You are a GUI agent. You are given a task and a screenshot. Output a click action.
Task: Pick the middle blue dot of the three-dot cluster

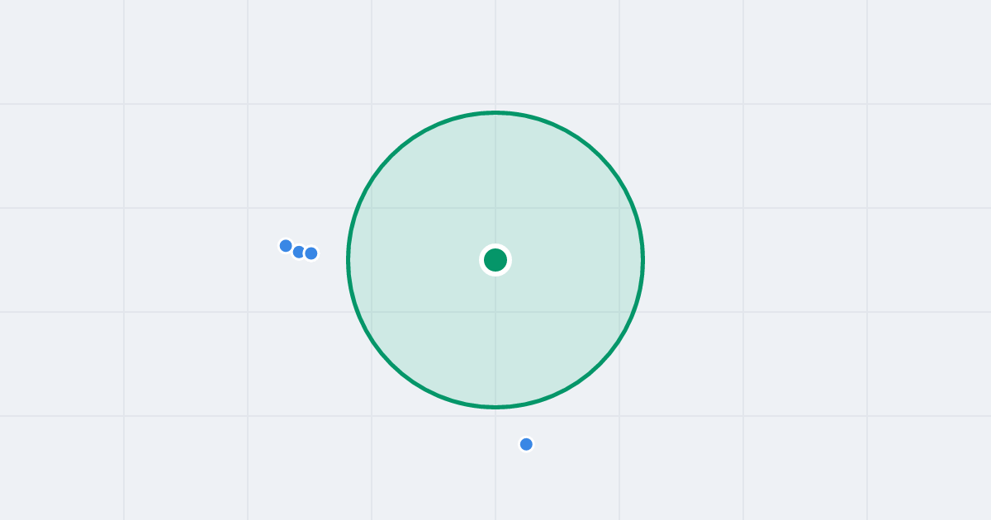pos(298,252)
